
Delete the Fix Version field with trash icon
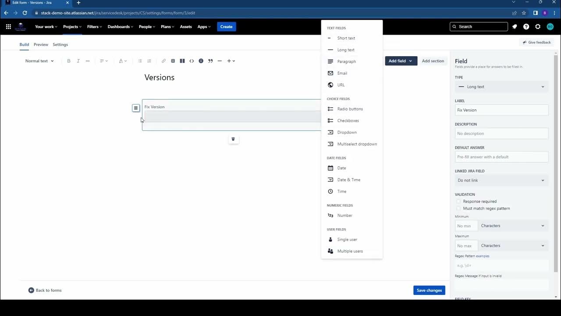click(233, 139)
